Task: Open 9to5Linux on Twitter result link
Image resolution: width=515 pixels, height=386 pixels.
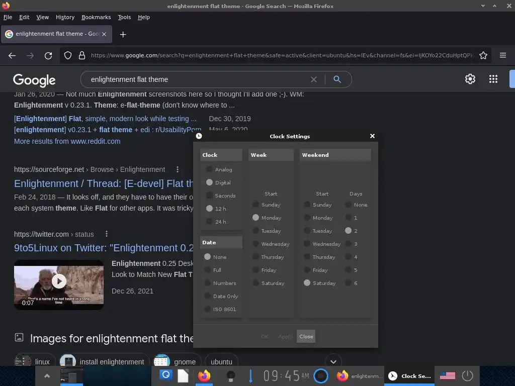Action: click(104, 248)
